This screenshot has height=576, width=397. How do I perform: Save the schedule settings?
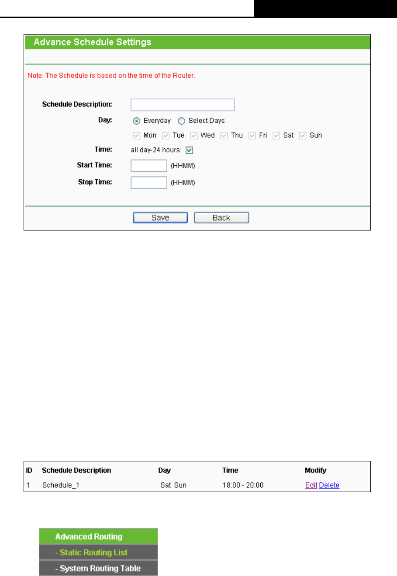[160, 218]
